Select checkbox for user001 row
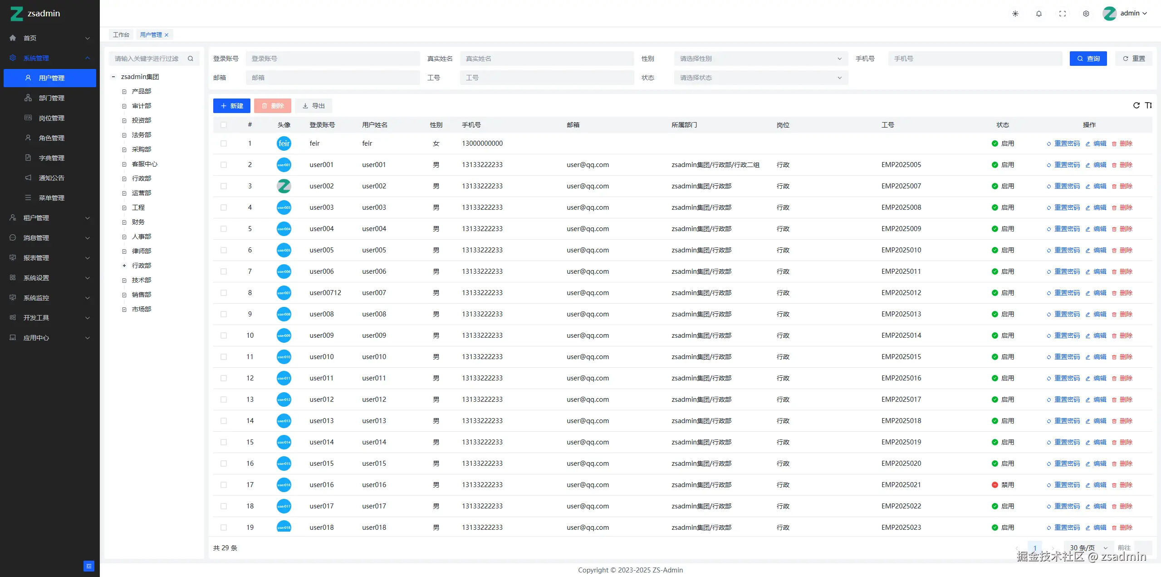Screen dimensions: 1161x577 pos(224,165)
